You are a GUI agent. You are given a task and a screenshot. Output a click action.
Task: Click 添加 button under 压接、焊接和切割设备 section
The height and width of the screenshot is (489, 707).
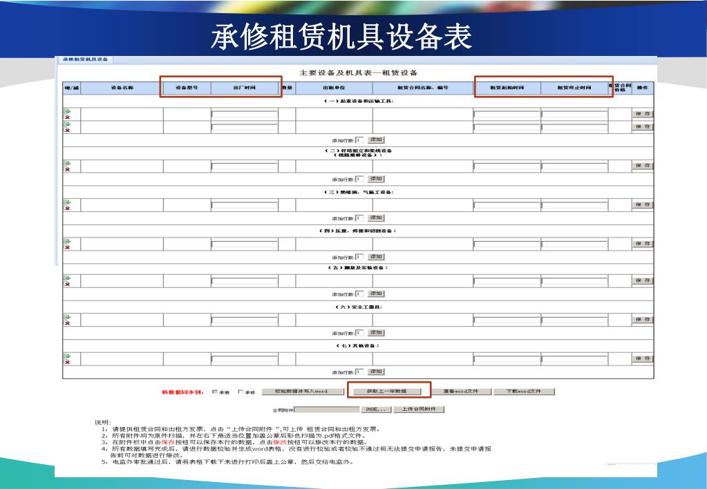pos(377,257)
